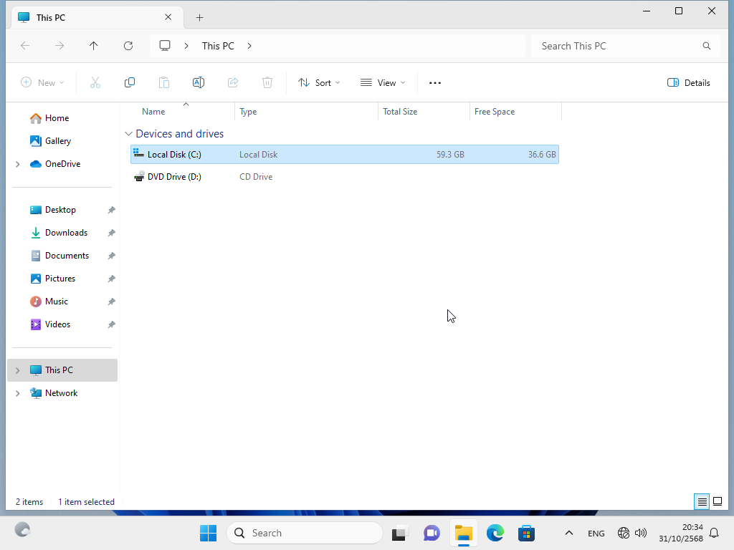Select the DVD Drive (D:) item
734x550 pixels.
tap(174, 177)
